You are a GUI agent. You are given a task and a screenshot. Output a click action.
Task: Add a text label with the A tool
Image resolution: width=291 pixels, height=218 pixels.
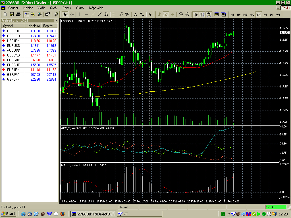pyautogui.click(x=136, y=14)
